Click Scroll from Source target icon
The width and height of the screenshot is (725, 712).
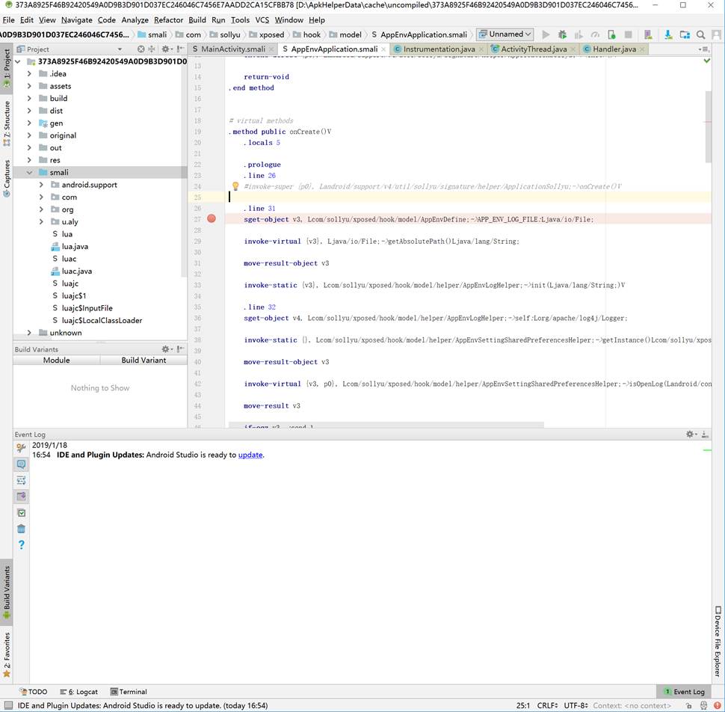[x=141, y=49]
